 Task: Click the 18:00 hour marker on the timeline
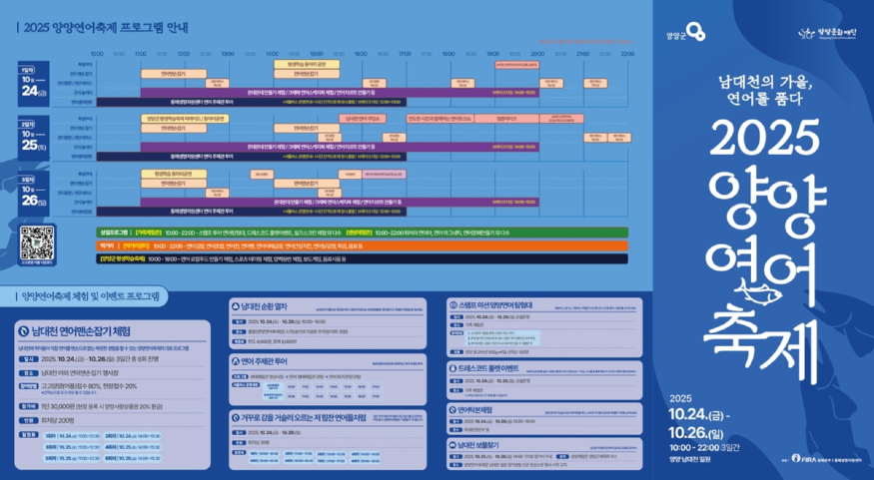[x=448, y=54]
